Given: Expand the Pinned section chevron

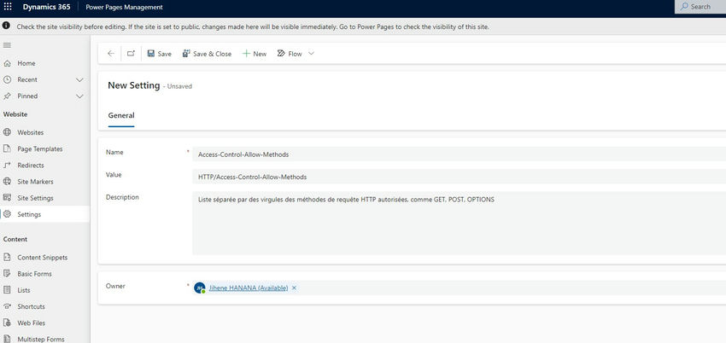Looking at the screenshot, I should tap(79, 96).
